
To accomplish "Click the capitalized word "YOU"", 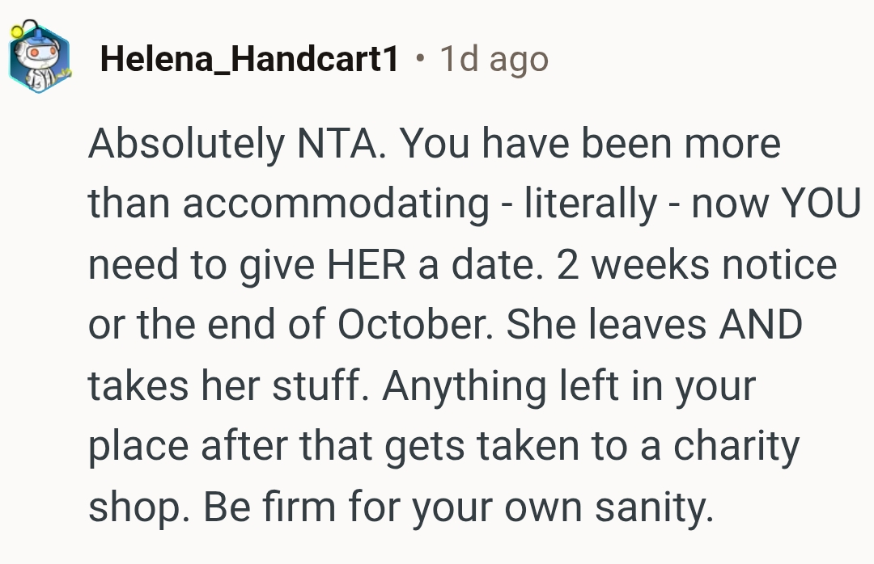I will [821, 205].
